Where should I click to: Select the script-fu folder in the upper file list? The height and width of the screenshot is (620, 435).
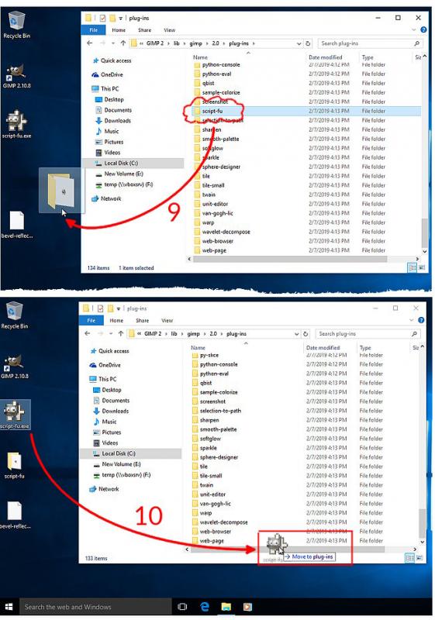[212, 111]
